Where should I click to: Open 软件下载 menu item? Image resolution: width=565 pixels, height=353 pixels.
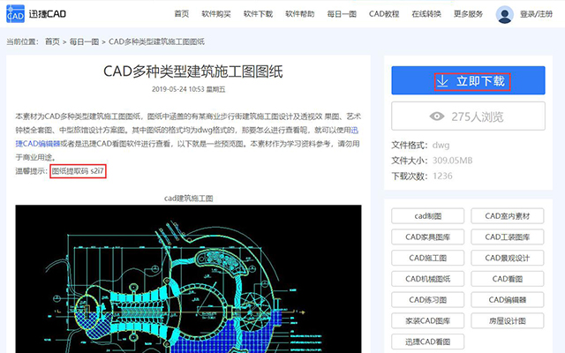[x=258, y=14]
